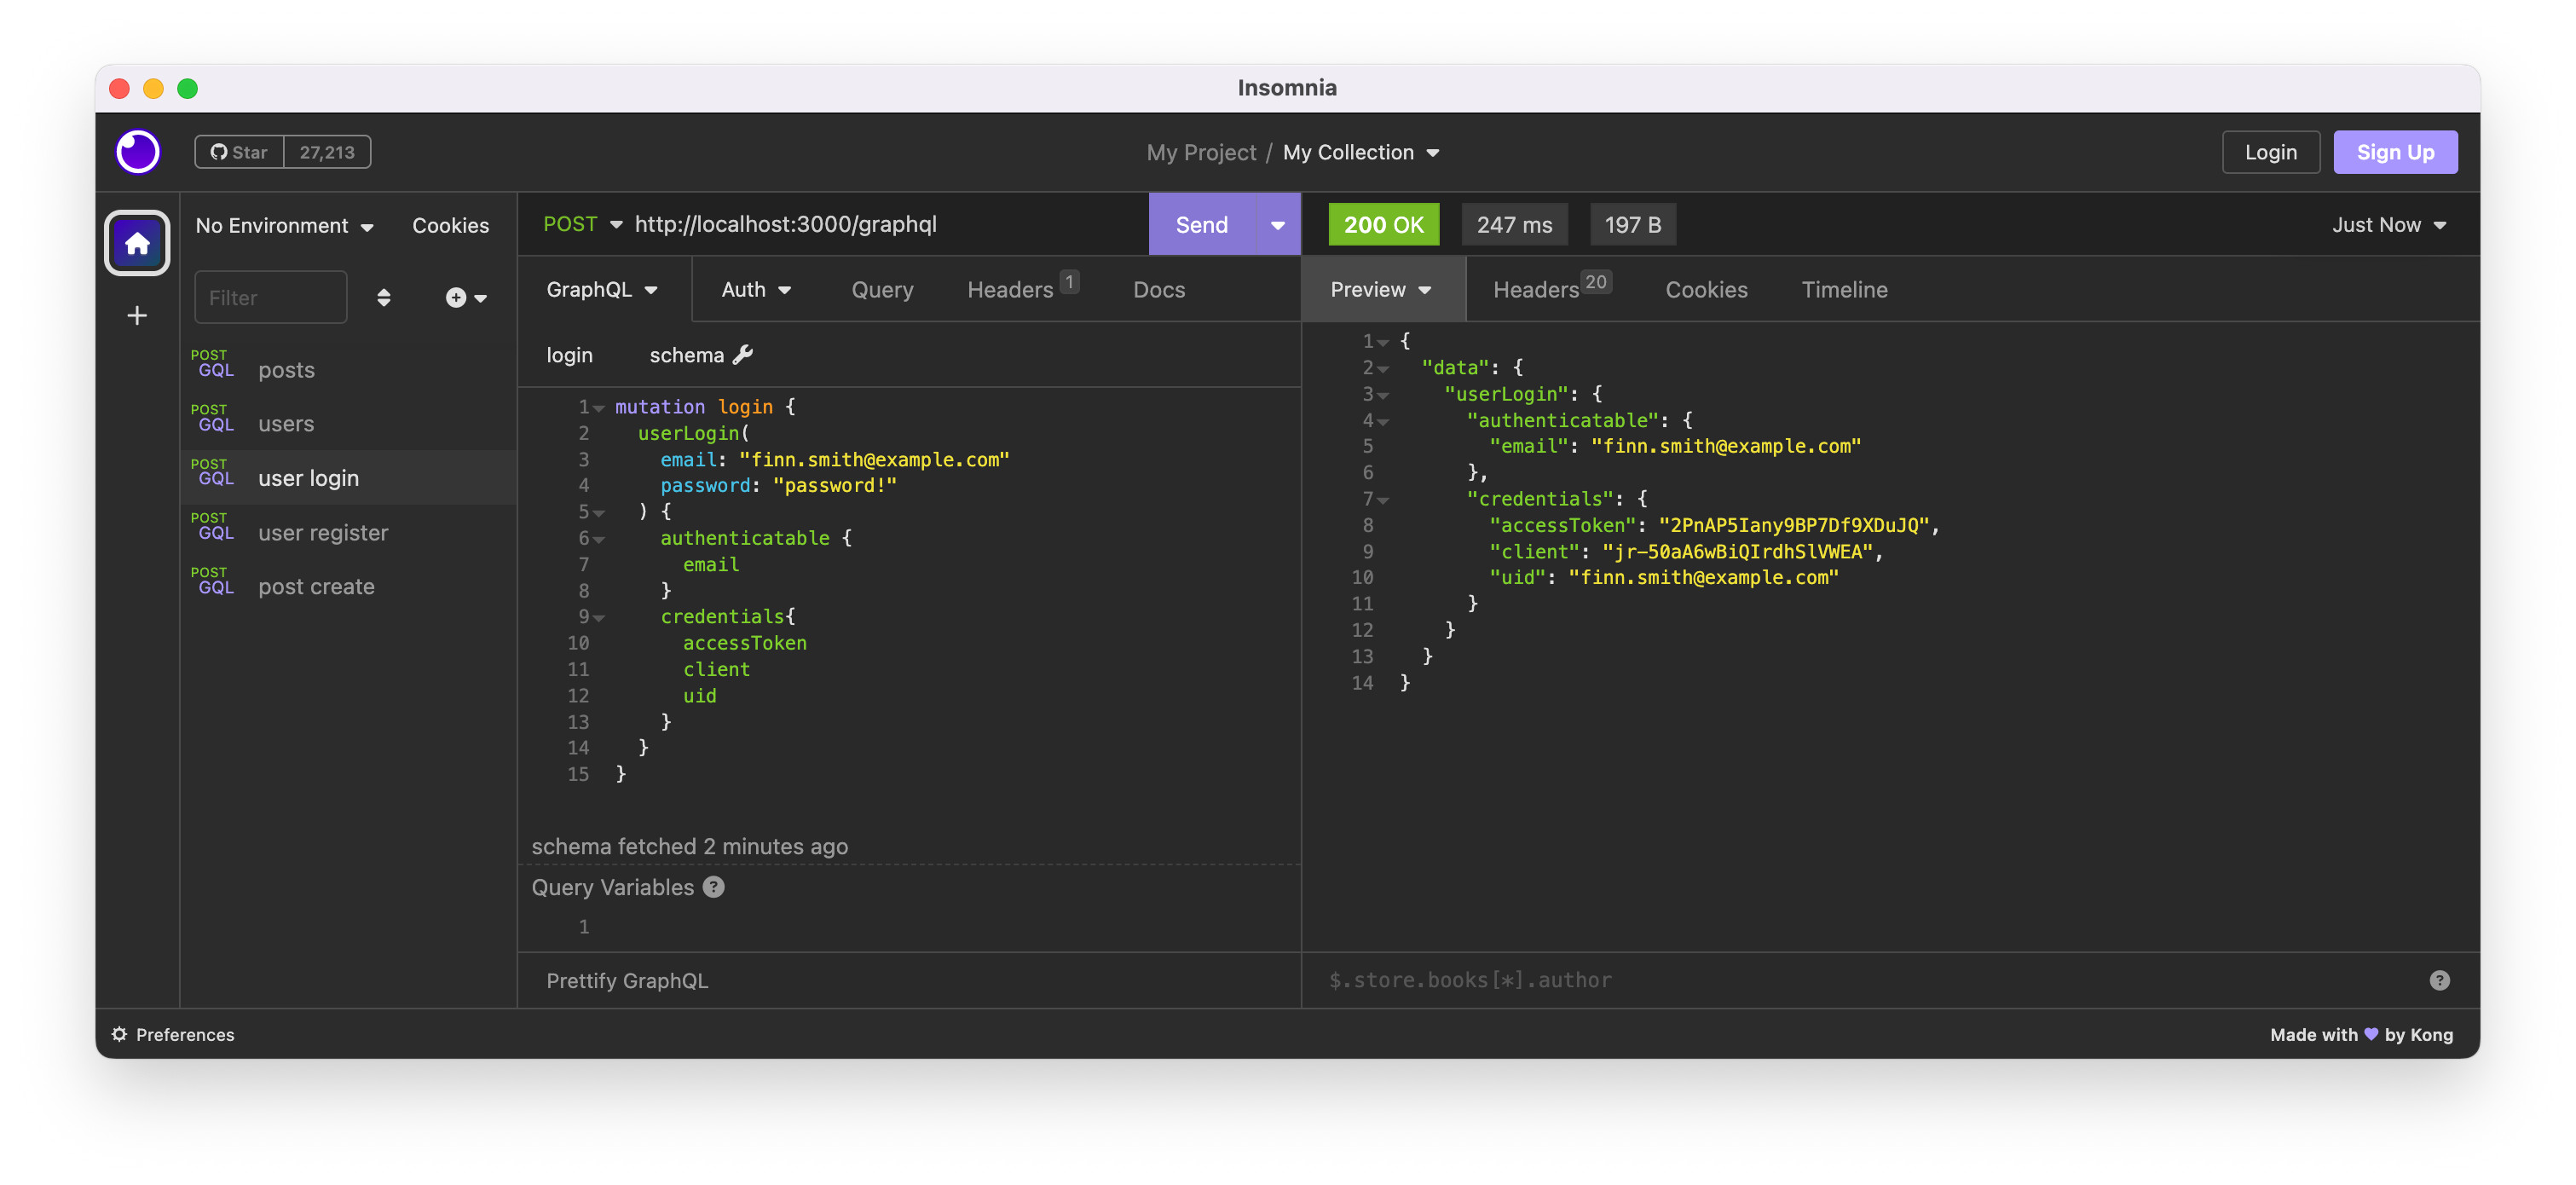Viewport: 2576px width, 1185px height.
Task: Click Prettify GraphQL
Action: [x=627, y=980]
